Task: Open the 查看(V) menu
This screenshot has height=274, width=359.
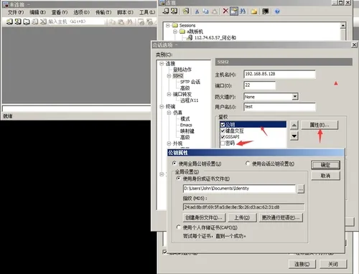Action: (x=60, y=12)
